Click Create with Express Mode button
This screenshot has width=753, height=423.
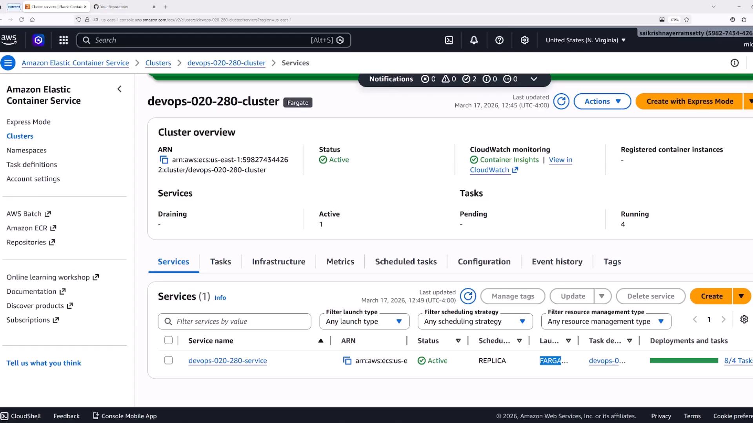click(689, 101)
